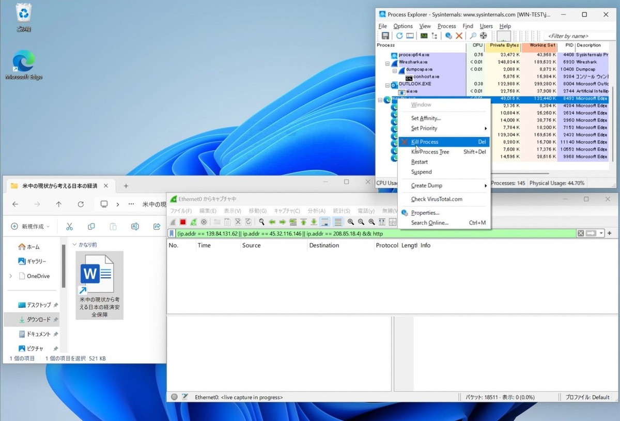Click the red X kill process icon

[x=459, y=36]
